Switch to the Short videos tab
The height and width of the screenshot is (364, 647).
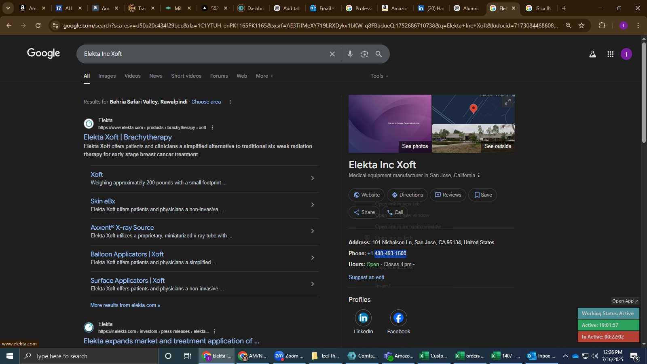(x=186, y=76)
